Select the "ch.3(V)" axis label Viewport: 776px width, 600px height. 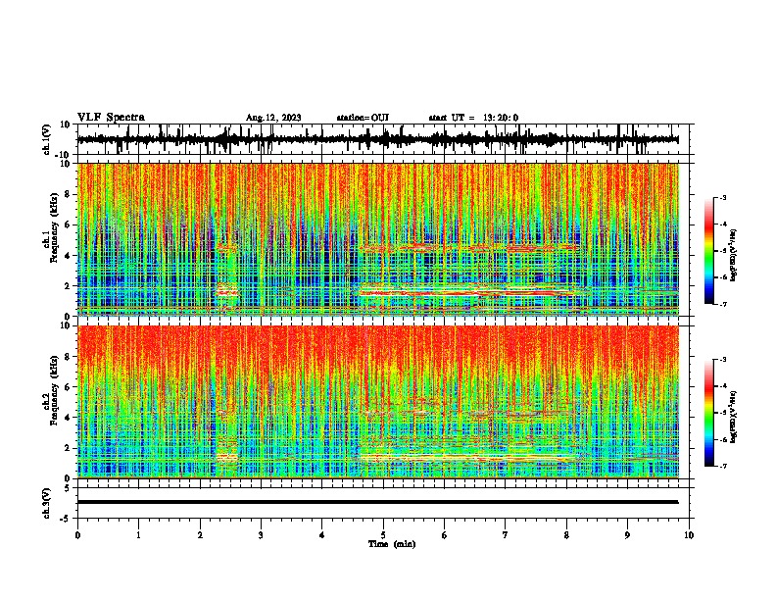pyautogui.click(x=47, y=503)
